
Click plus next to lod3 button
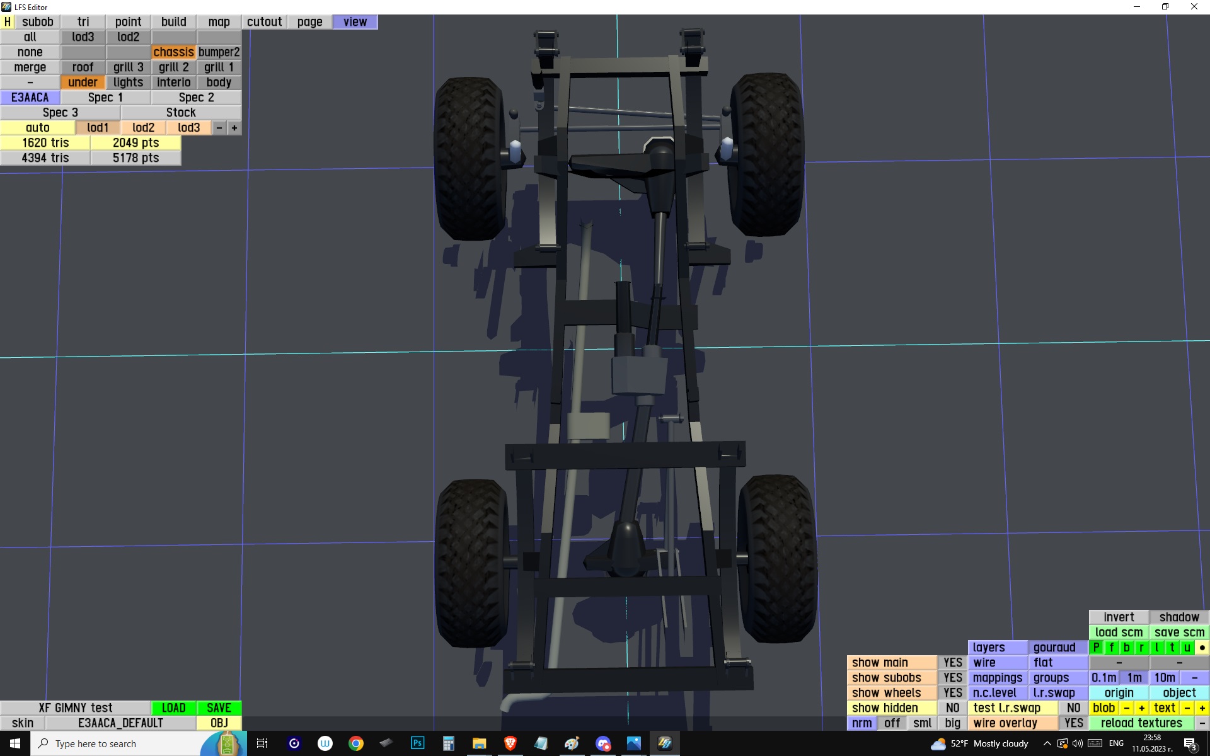[x=234, y=127]
